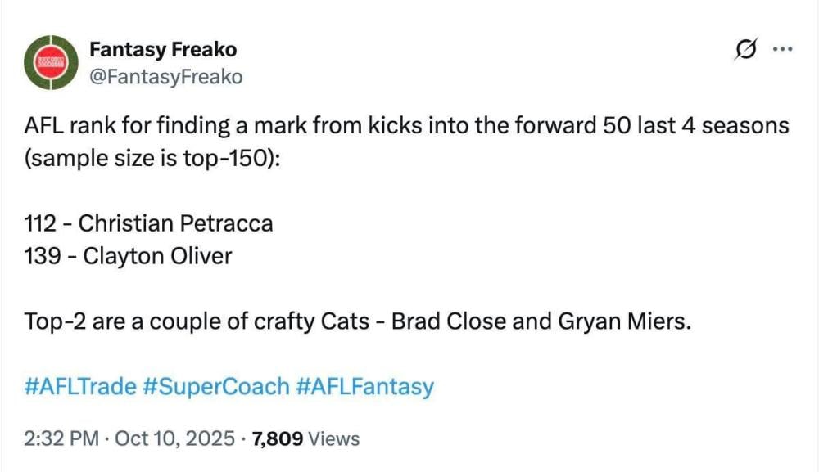Image resolution: width=819 pixels, height=472 pixels.
Task: Click the Fantasy Freako display name
Action: [x=162, y=49]
